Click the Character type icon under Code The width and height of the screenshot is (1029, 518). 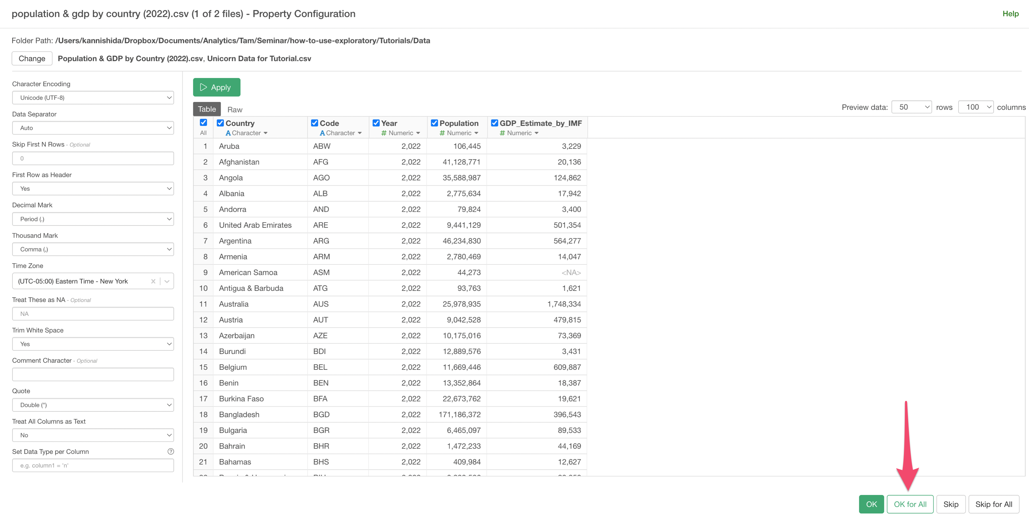tap(323, 133)
